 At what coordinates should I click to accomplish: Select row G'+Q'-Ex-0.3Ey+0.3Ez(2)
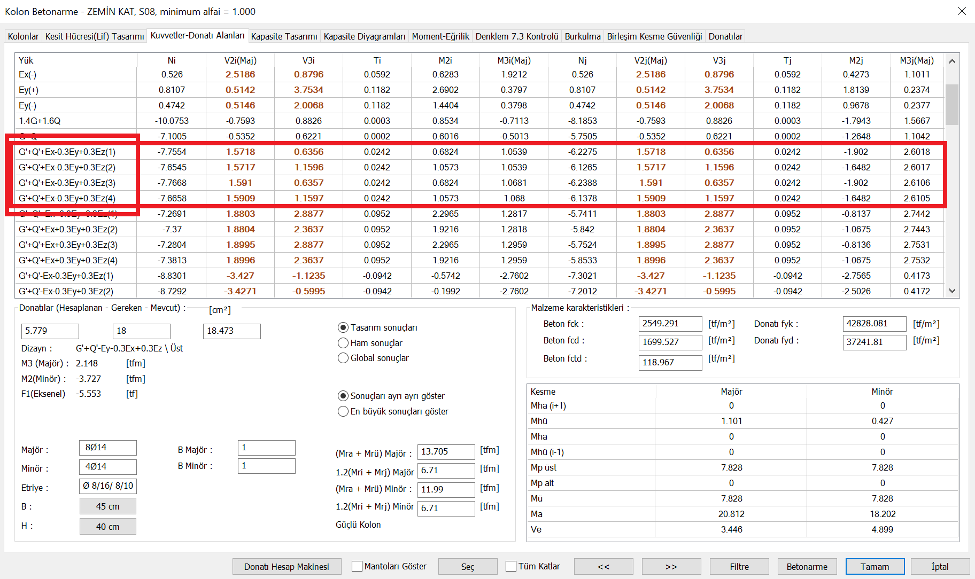479,291
